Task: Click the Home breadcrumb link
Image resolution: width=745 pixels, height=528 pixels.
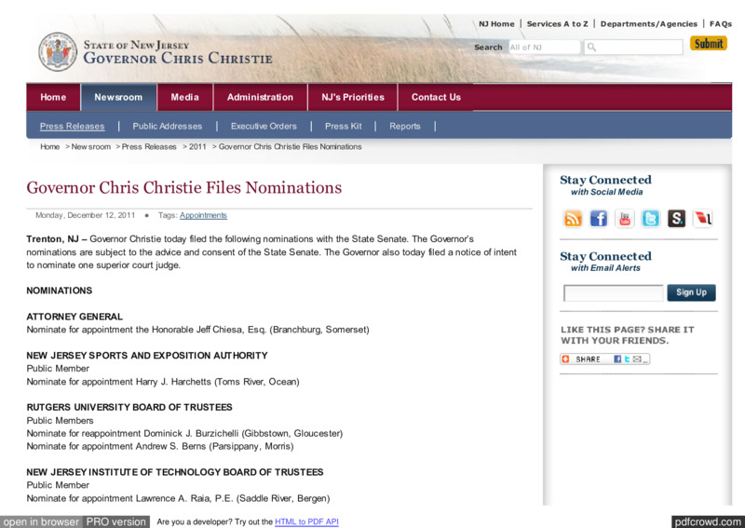Action: pyautogui.click(x=50, y=147)
